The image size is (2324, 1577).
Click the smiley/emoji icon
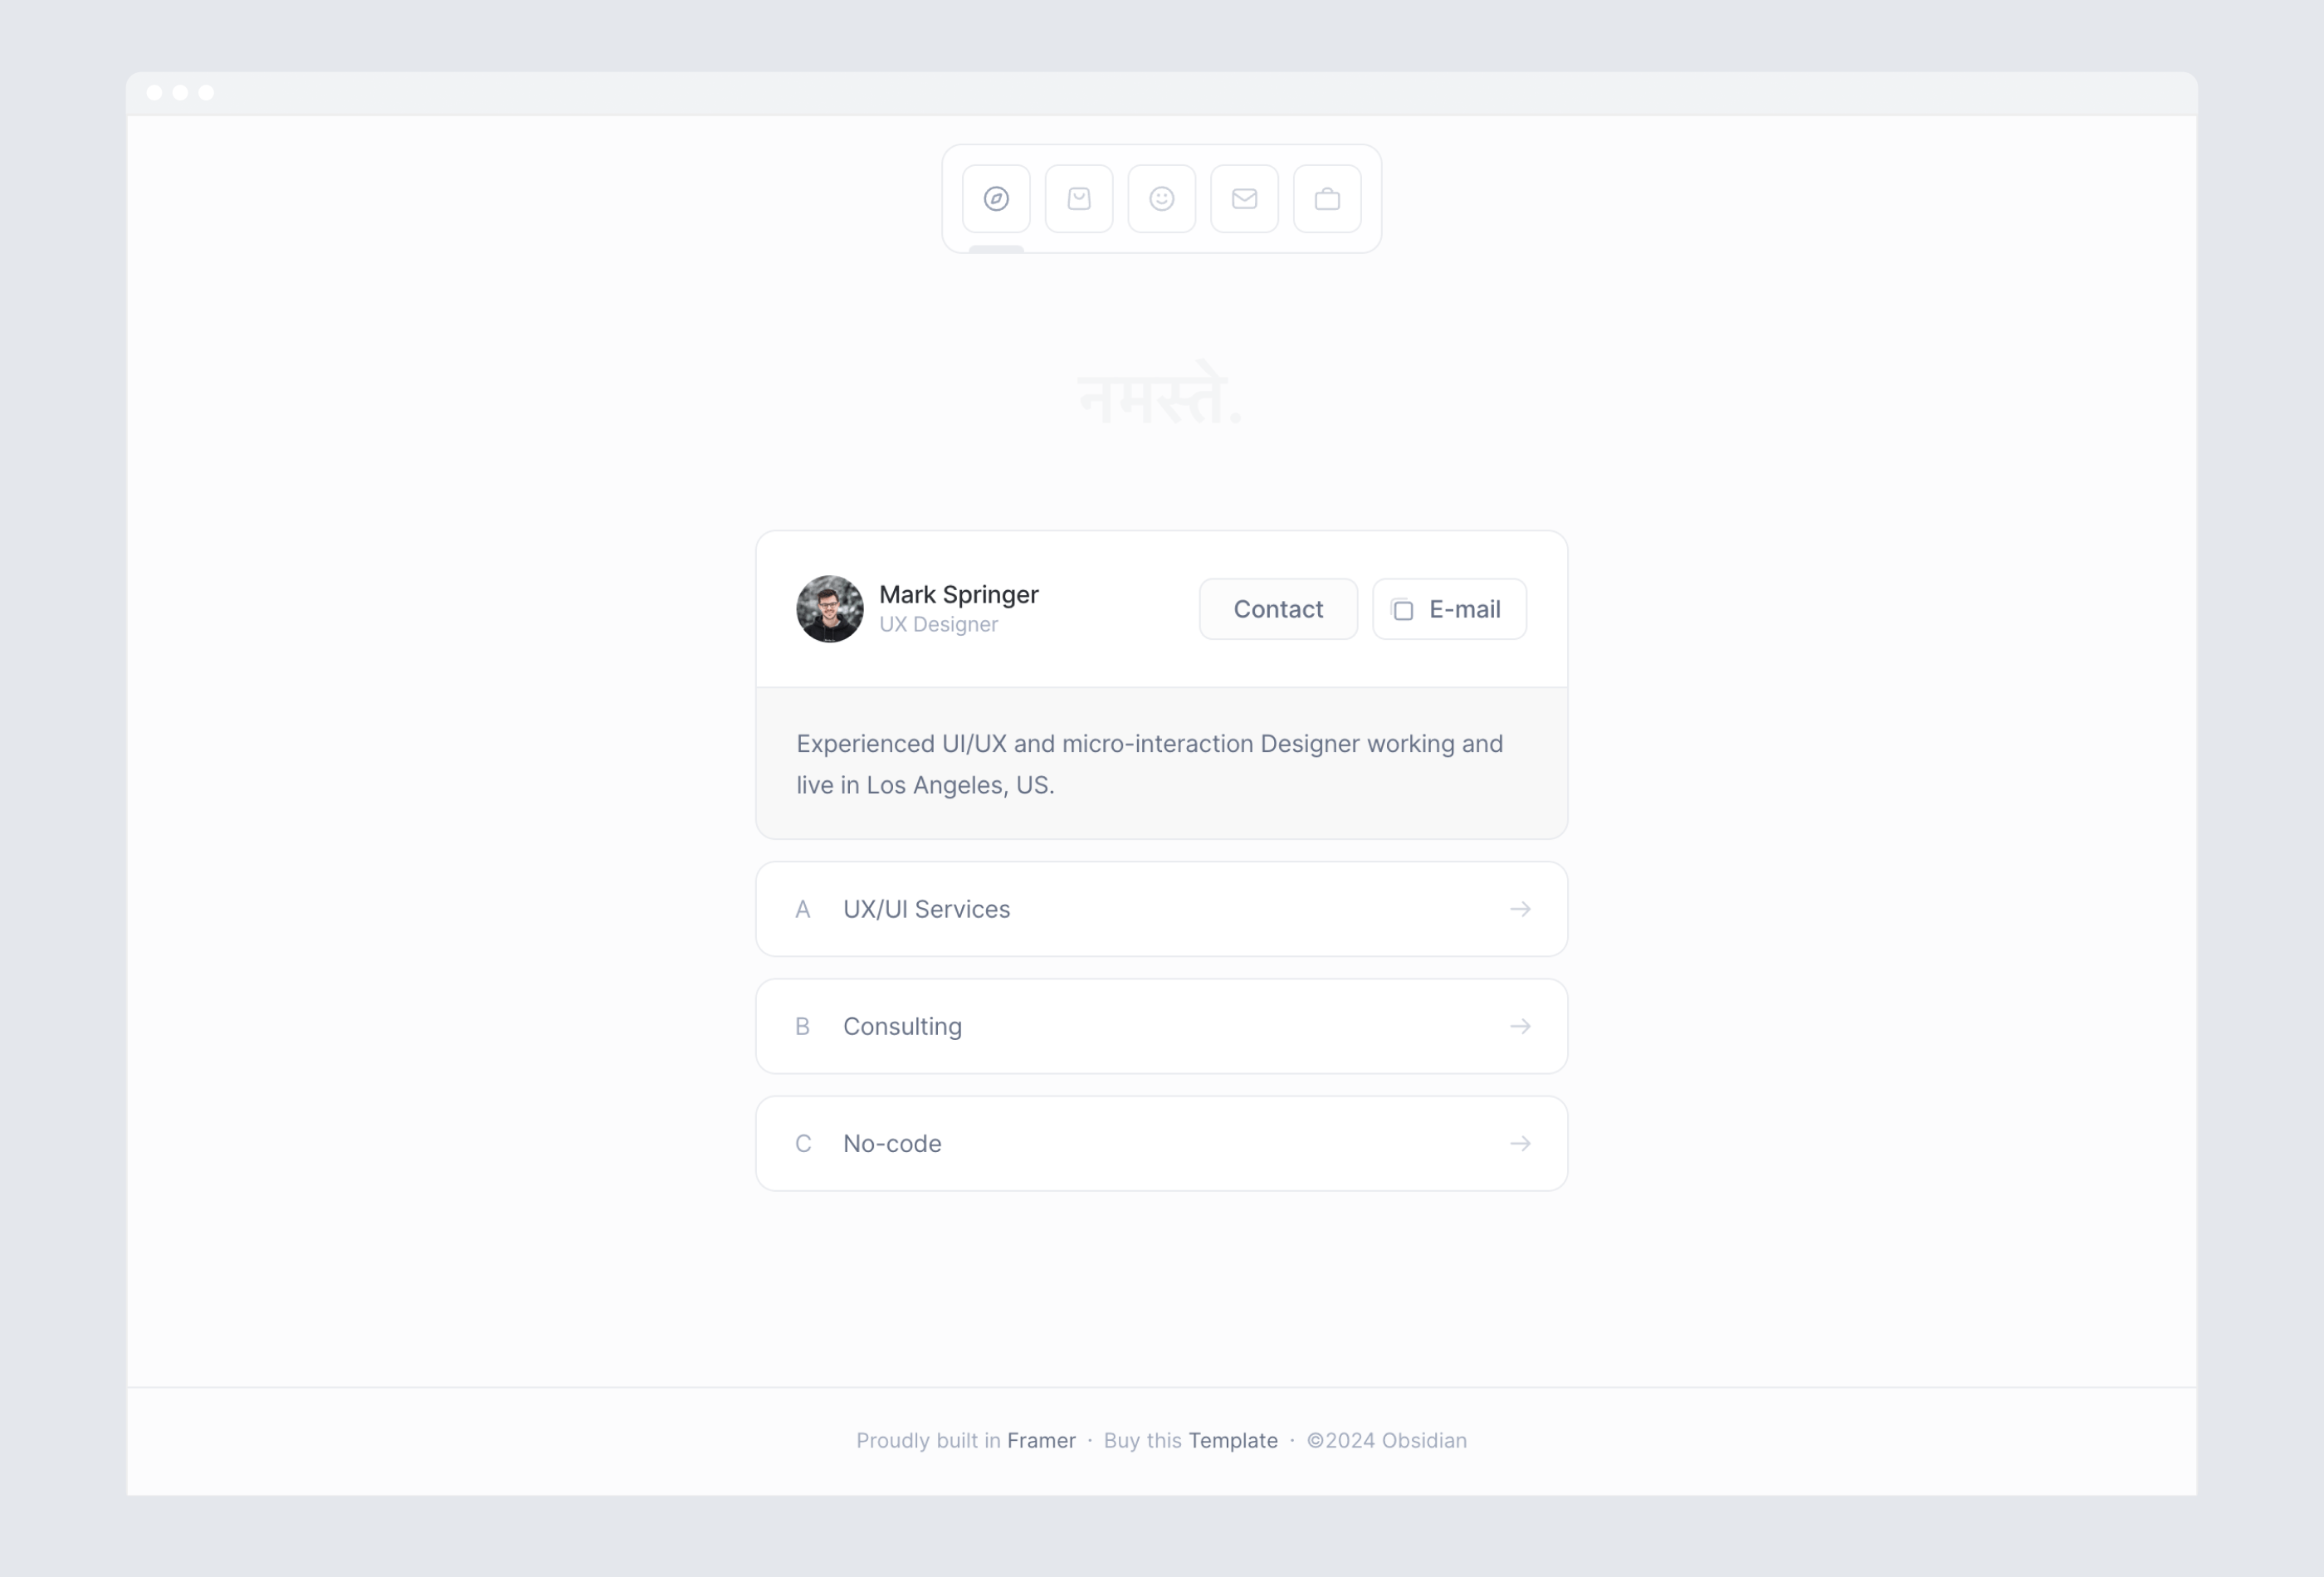click(x=1161, y=198)
